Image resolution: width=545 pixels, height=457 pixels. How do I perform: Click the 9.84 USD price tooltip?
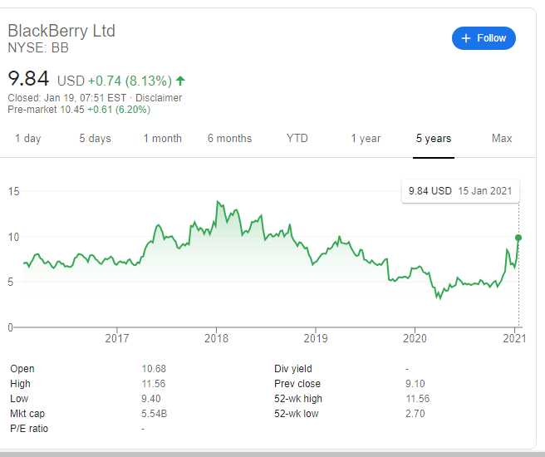click(x=459, y=191)
